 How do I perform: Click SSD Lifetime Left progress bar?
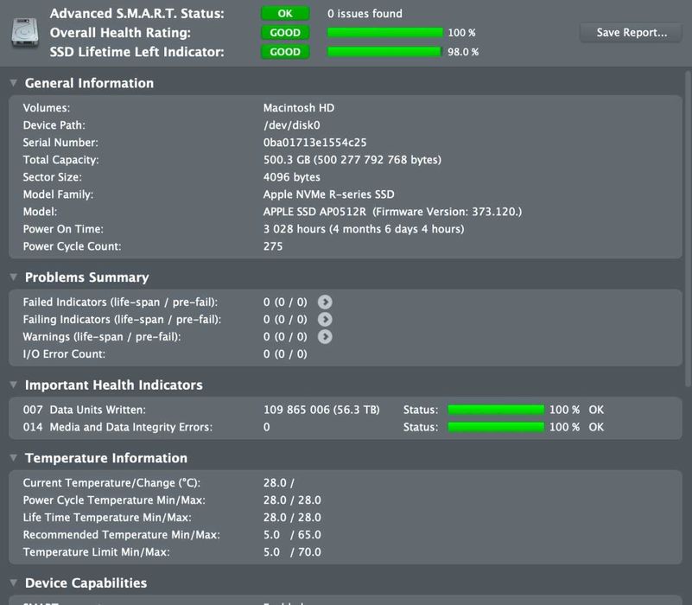coord(384,52)
